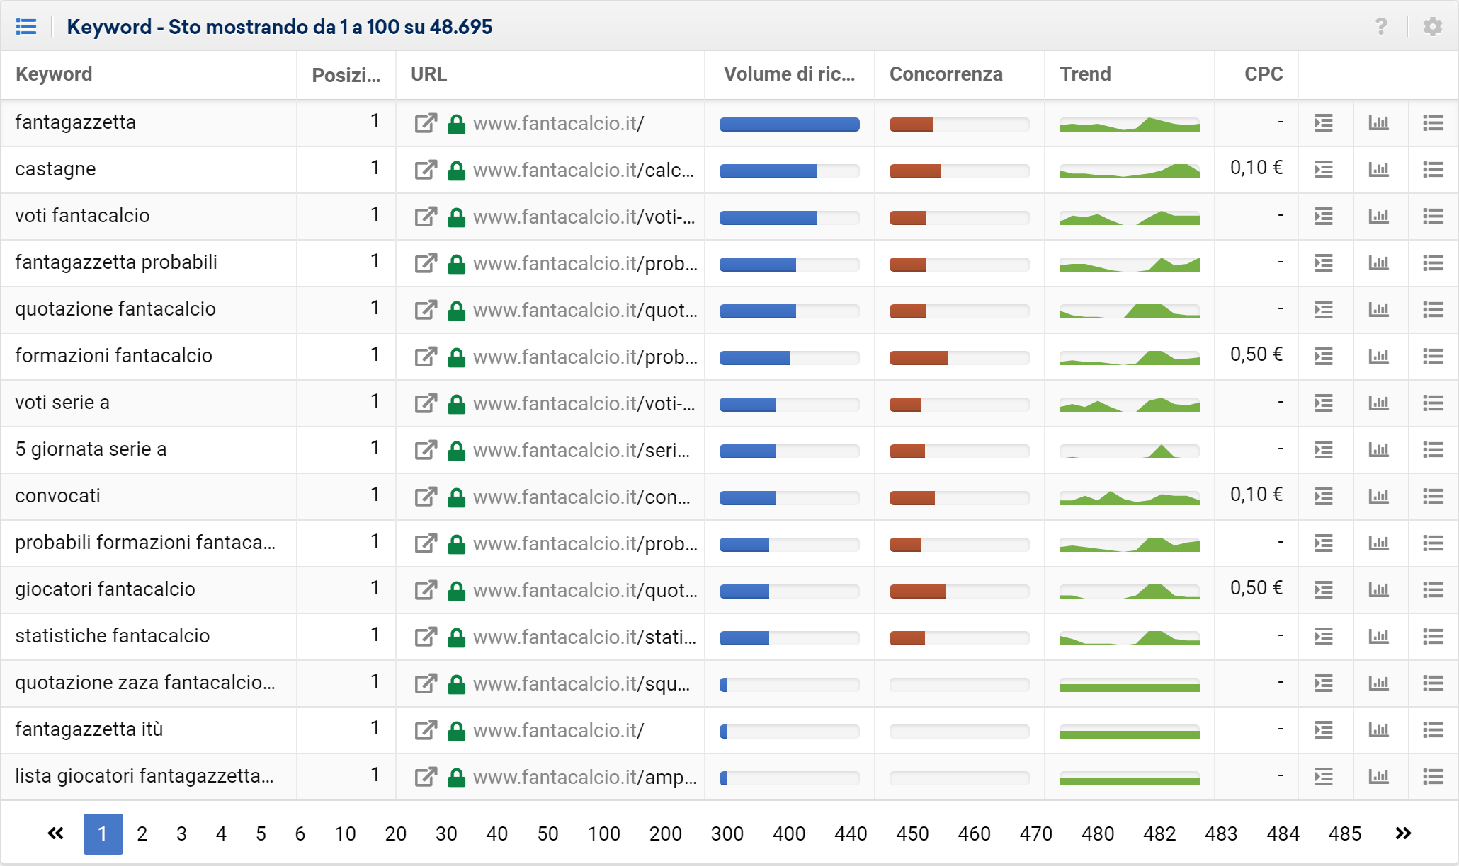Jump to page 10

(x=345, y=834)
